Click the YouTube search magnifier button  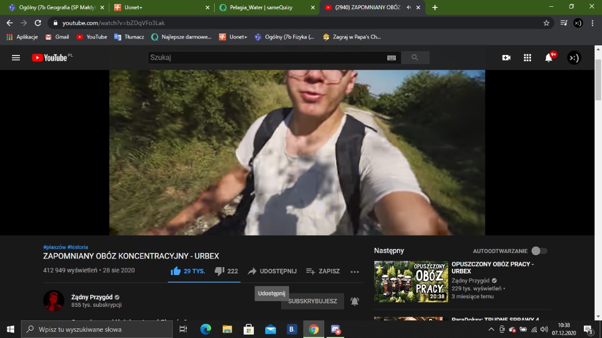pyautogui.click(x=415, y=58)
